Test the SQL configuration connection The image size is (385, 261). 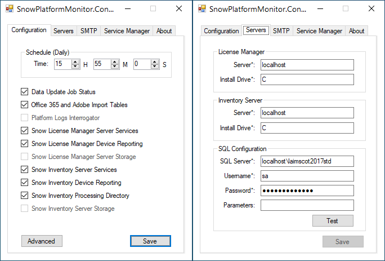(x=332, y=221)
